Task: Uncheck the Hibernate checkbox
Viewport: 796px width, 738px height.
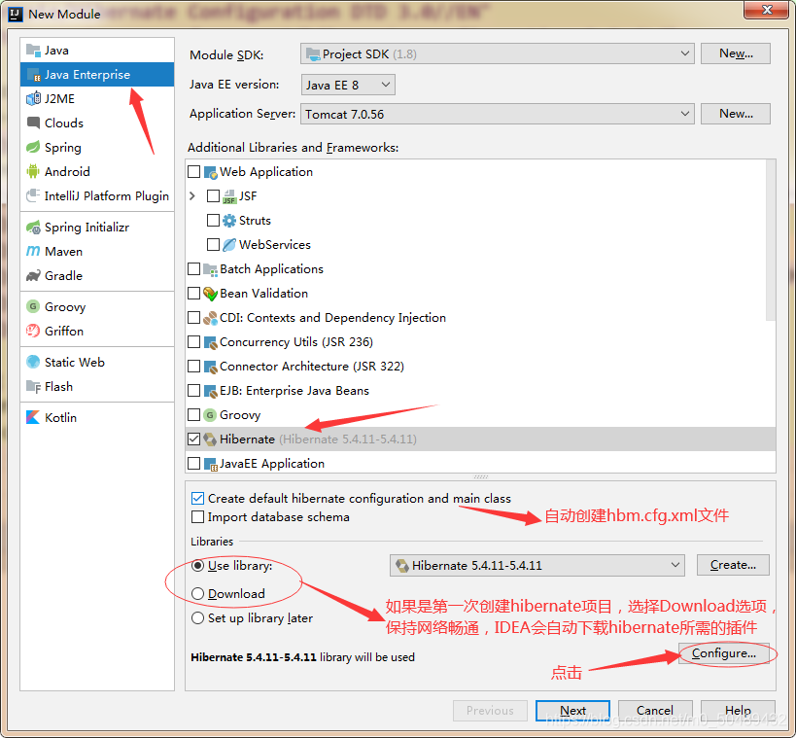Action: coord(194,439)
